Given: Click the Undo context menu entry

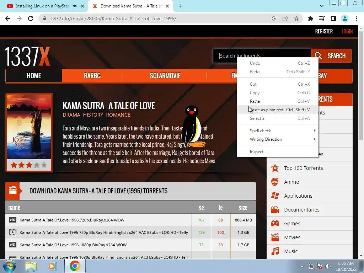Looking at the screenshot, I should (277, 63).
